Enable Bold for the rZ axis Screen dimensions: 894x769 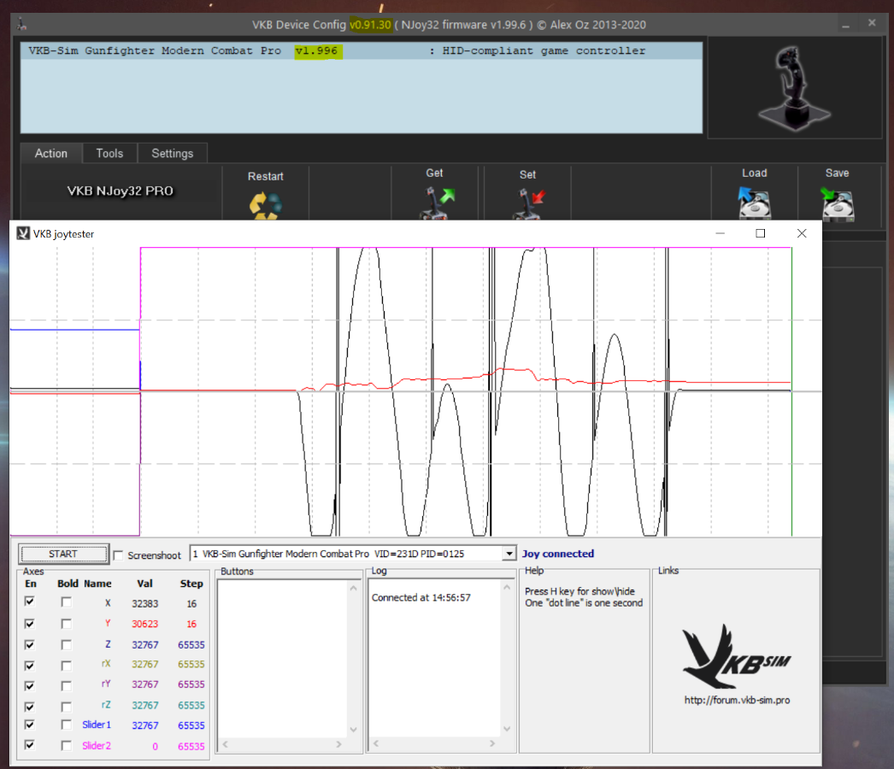[x=66, y=707]
